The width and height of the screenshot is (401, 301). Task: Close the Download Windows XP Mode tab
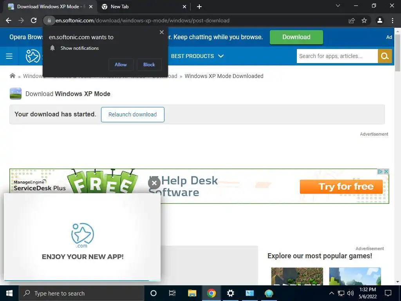pyautogui.click(x=90, y=7)
